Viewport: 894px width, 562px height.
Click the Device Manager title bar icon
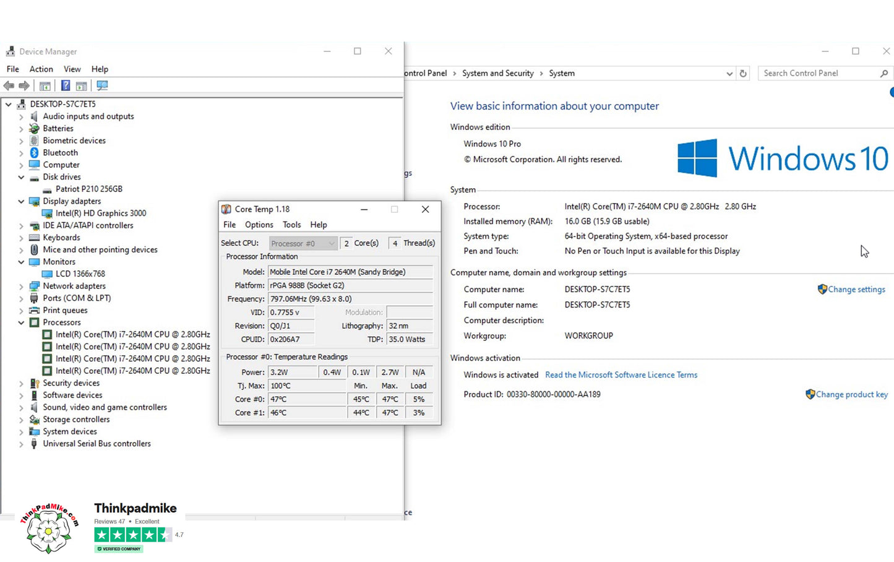pos(10,51)
